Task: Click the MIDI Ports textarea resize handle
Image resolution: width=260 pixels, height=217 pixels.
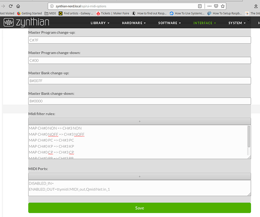Action: pos(249,194)
